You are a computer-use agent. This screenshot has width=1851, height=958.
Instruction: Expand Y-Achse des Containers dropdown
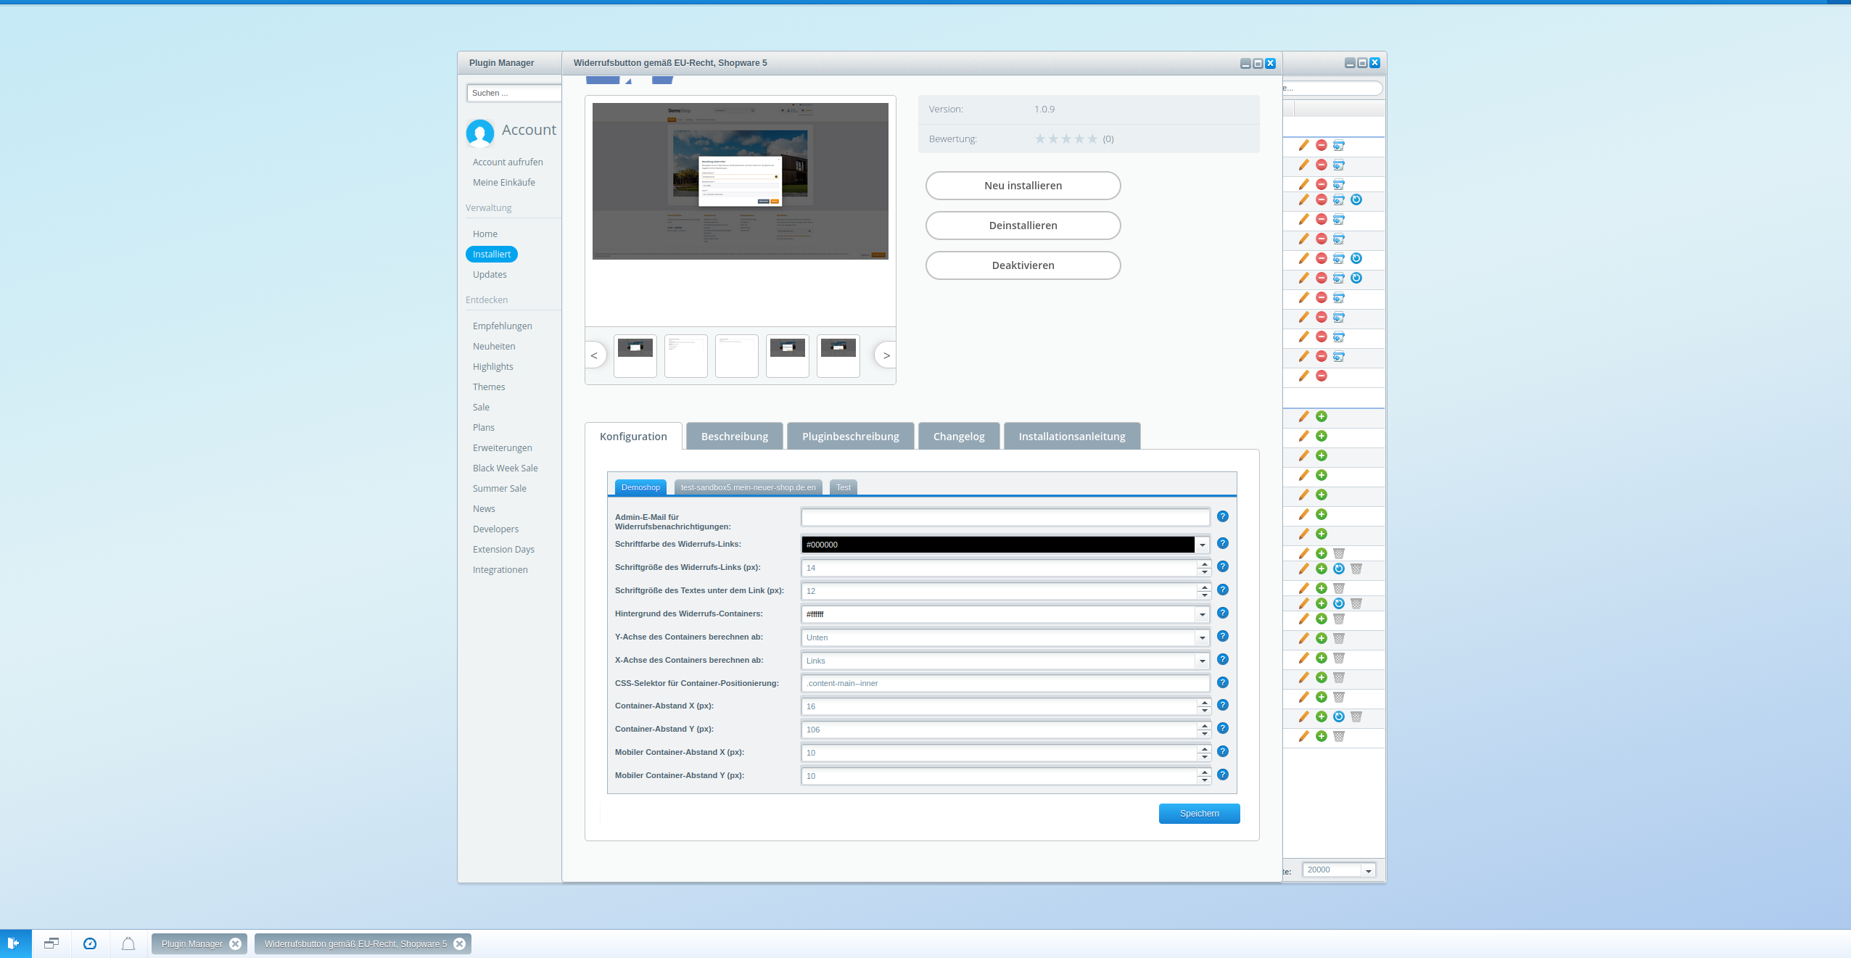pyautogui.click(x=1203, y=637)
